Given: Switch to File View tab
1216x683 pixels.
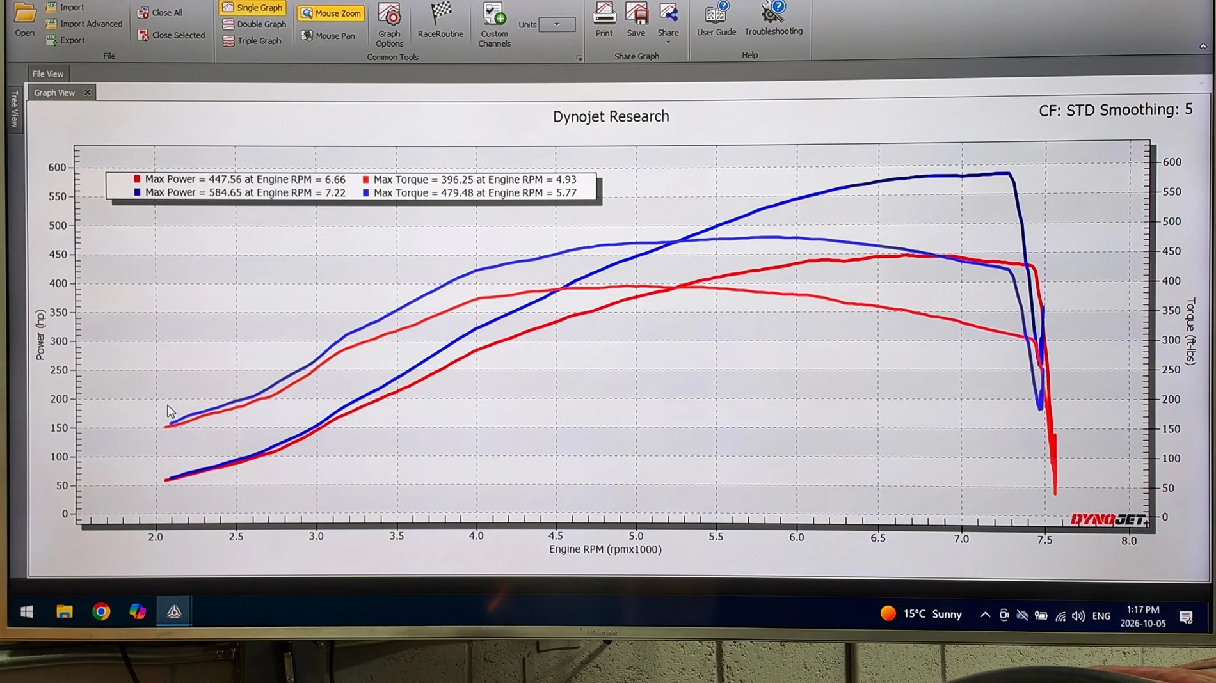Looking at the screenshot, I should click(x=48, y=74).
